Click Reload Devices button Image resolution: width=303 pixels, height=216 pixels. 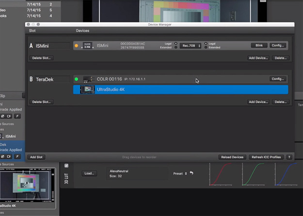[x=232, y=157]
